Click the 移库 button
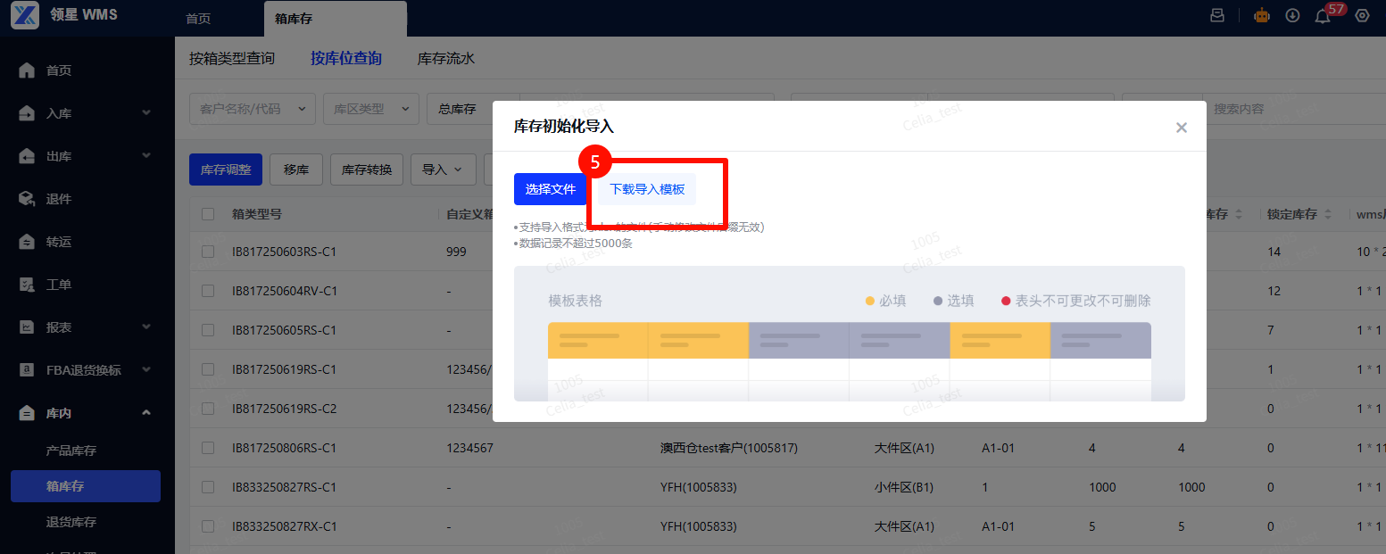The height and width of the screenshot is (554, 1386). coord(296,170)
